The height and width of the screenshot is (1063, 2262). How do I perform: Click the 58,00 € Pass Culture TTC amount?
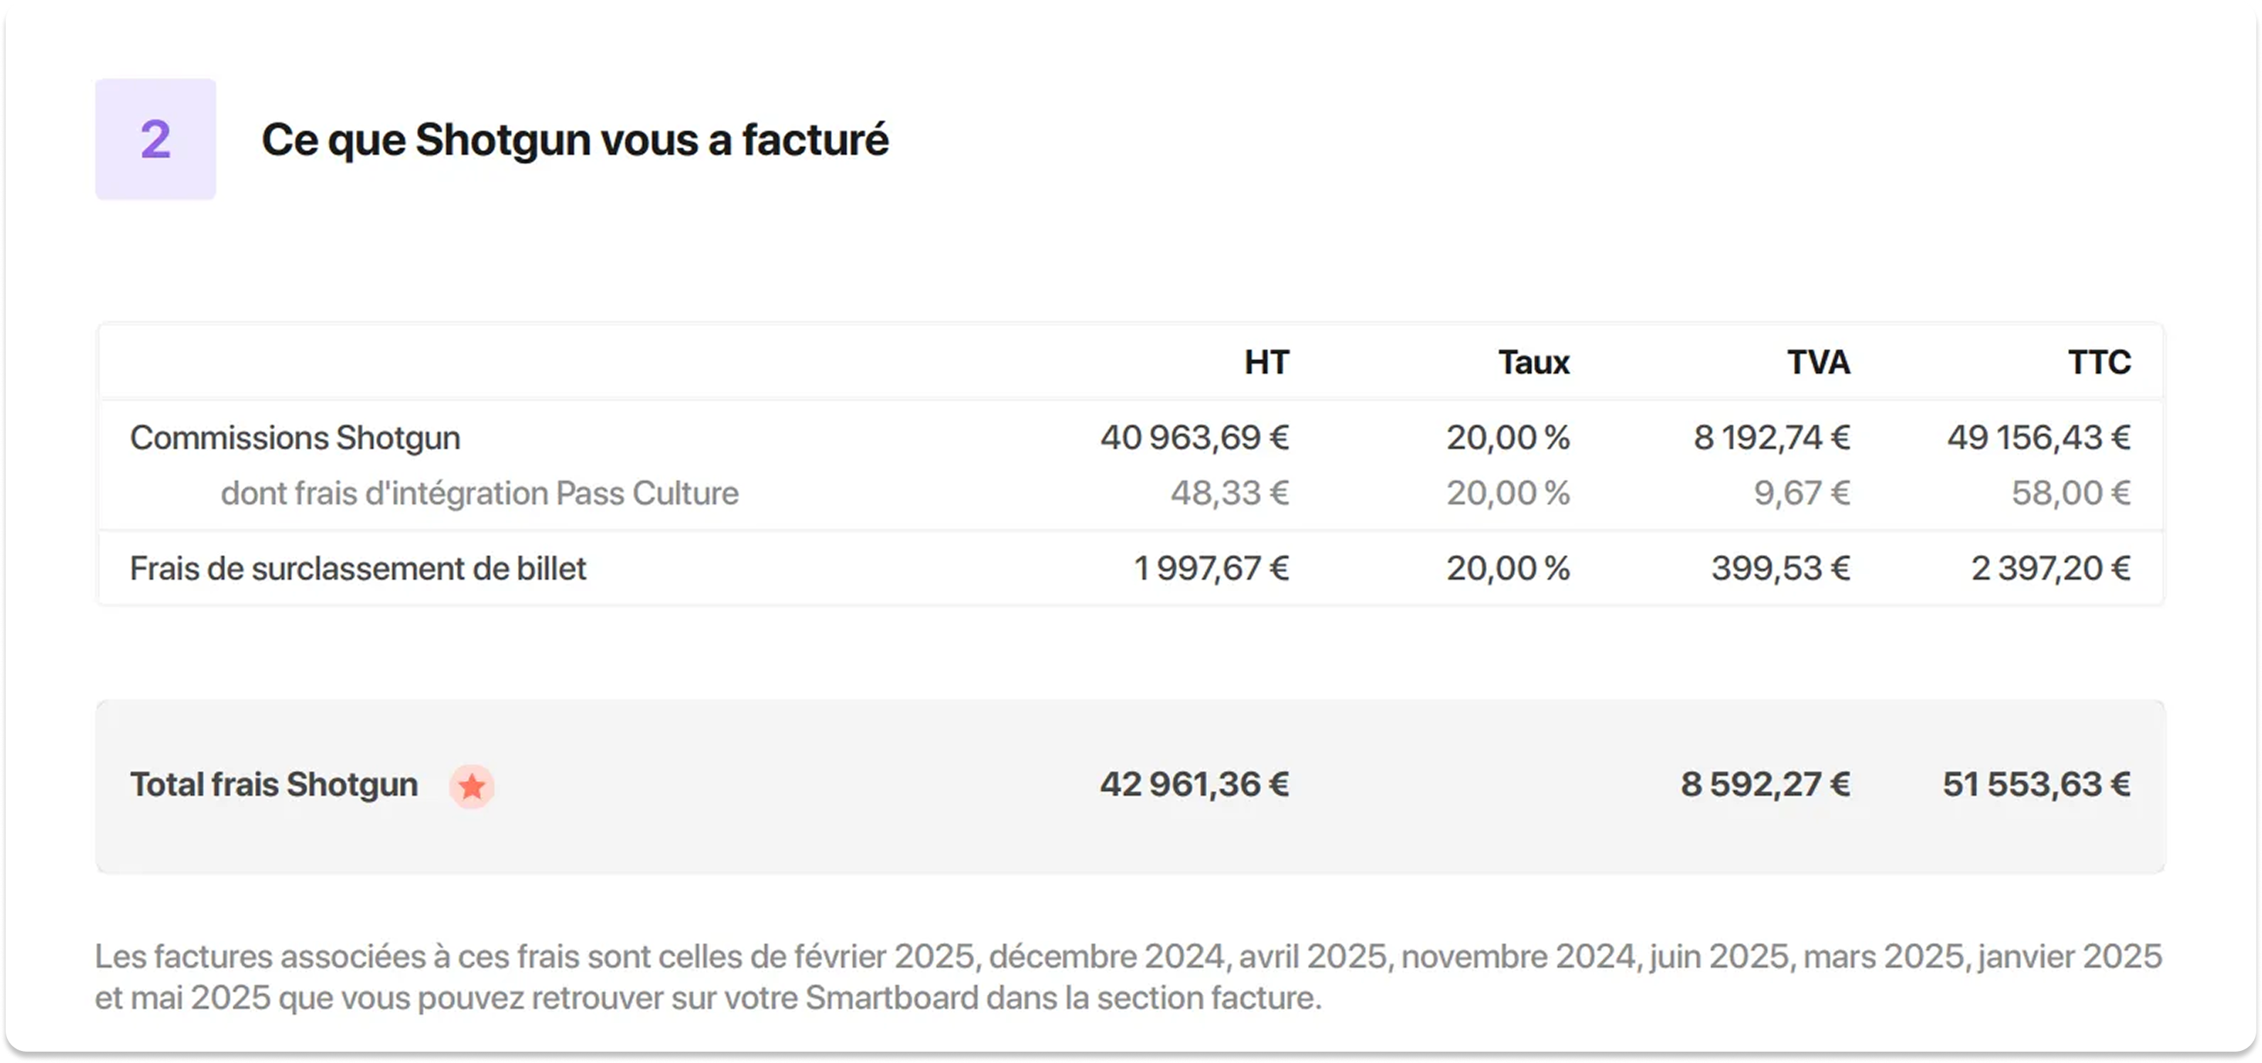coord(2072,493)
